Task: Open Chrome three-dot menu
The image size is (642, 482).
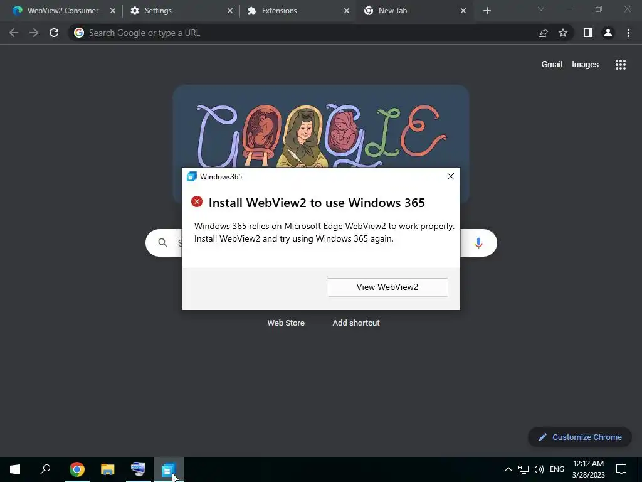Action: point(628,33)
